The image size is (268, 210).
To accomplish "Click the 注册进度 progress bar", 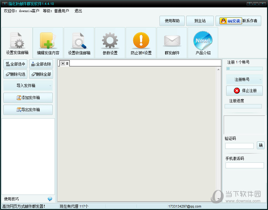I will pyautogui.click(x=243, y=106).
